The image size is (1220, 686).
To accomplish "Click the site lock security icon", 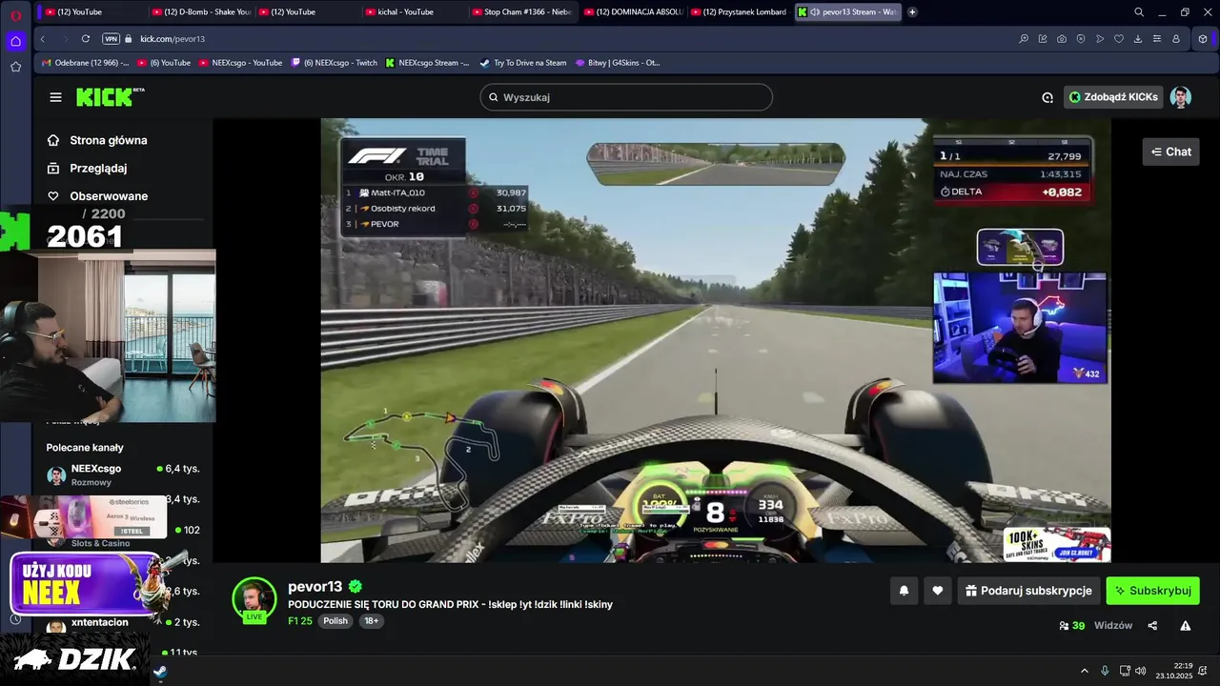I will point(129,39).
